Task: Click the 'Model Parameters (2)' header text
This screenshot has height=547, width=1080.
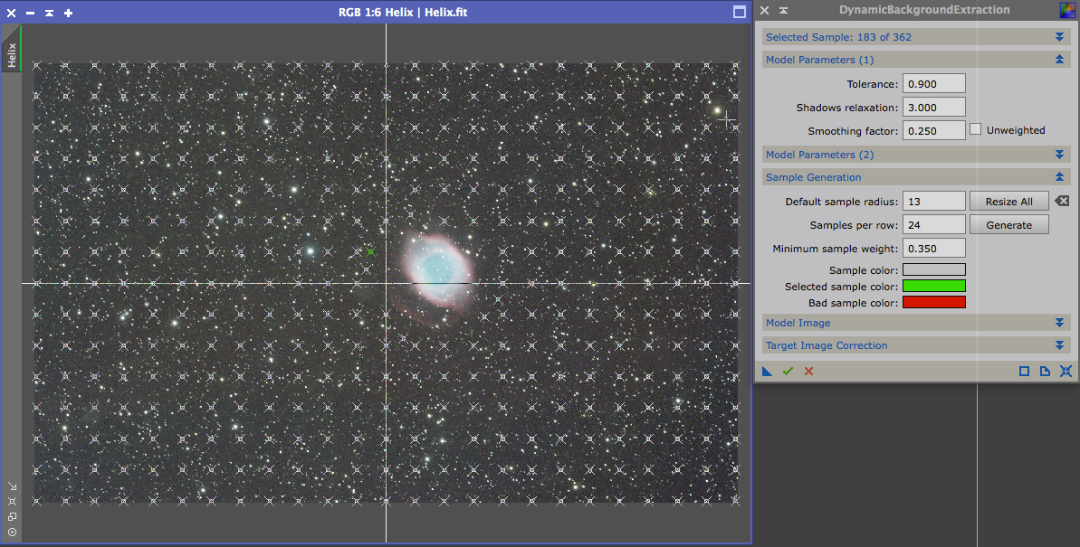Action: [x=819, y=155]
